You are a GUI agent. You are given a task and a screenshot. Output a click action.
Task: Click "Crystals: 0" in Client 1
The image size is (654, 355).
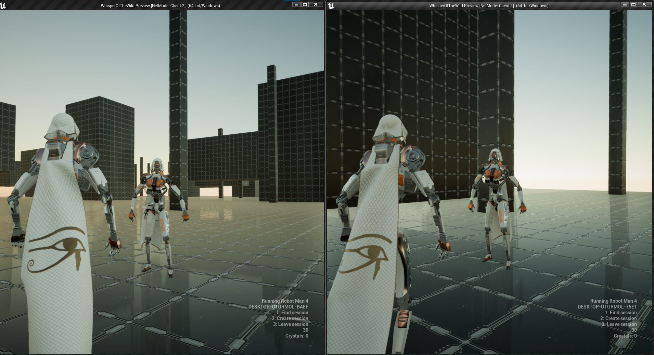click(x=625, y=336)
